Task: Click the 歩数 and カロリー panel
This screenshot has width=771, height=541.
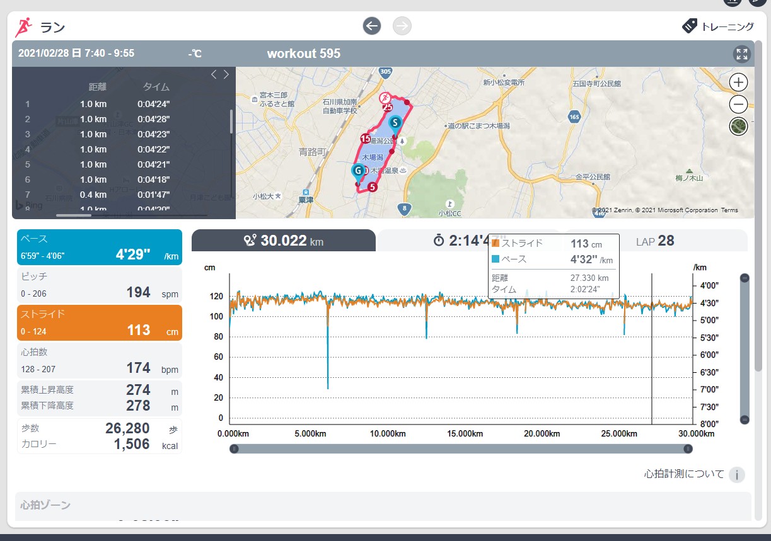Action: (x=100, y=436)
